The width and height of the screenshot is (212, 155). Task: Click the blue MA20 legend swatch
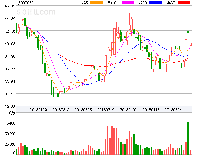coord(156,2)
